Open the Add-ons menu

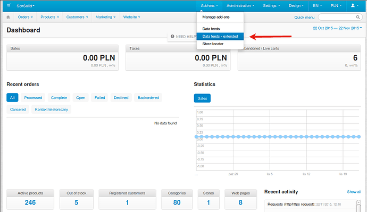pyautogui.click(x=209, y=6)
